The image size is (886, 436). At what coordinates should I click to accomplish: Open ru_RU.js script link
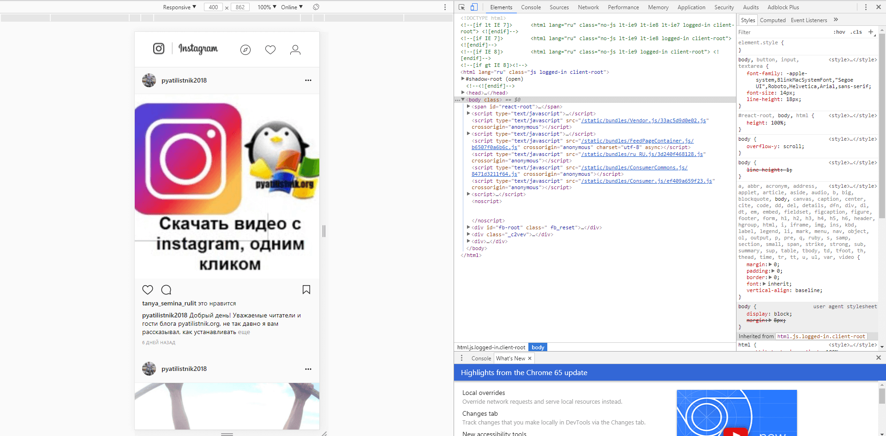[642, 154]
